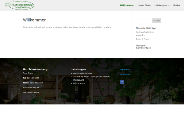Open the Essen & Feiern post

tap(143, 39)
